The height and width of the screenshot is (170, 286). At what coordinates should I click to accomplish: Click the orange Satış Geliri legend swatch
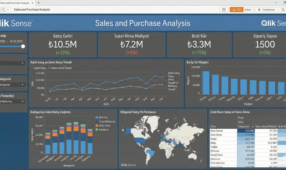(97, 125)
